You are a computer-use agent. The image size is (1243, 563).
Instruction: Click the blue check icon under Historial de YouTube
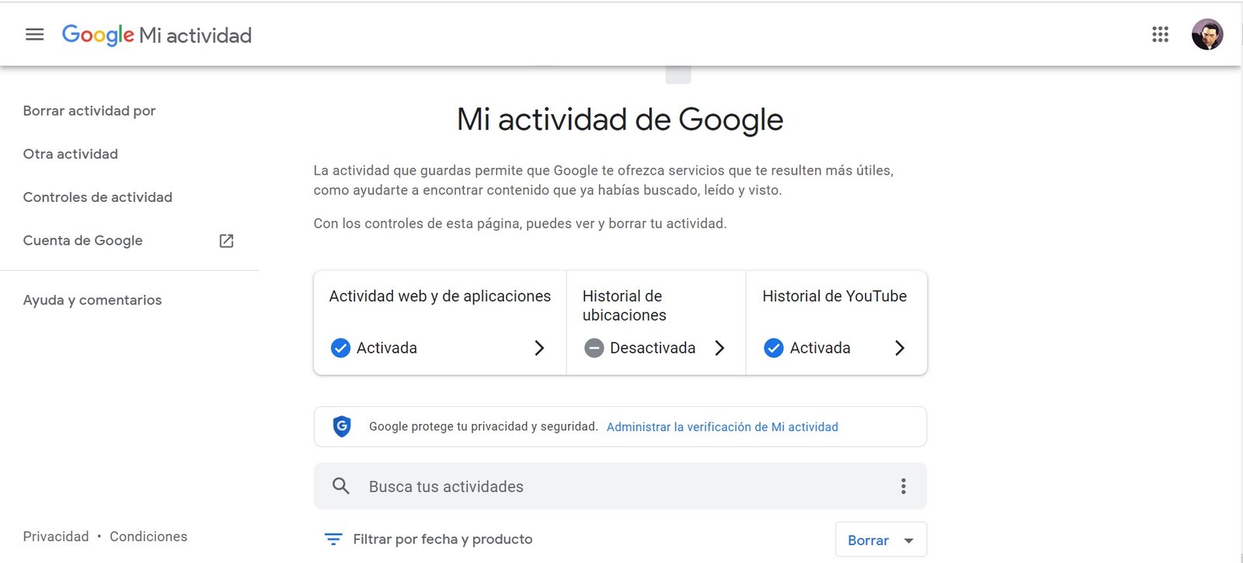tap(773, 348)
